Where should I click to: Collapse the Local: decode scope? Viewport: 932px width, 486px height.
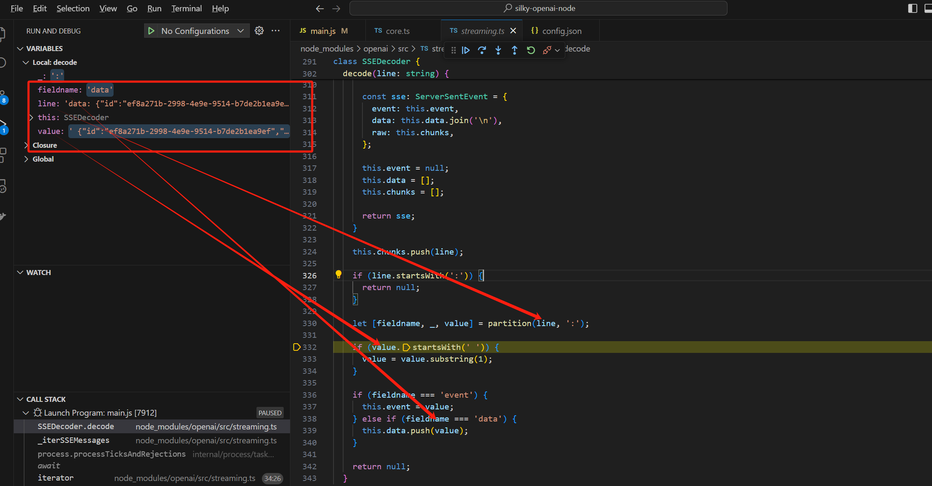tap(26, 62)
